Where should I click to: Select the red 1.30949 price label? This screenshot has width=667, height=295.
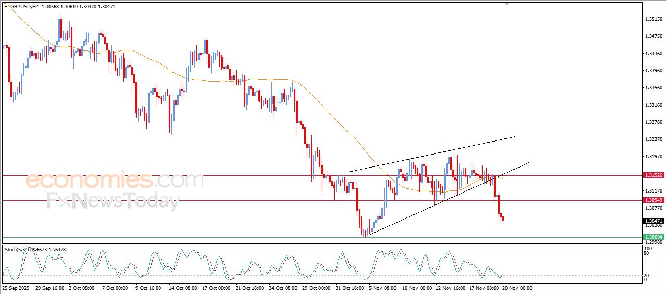653,200
